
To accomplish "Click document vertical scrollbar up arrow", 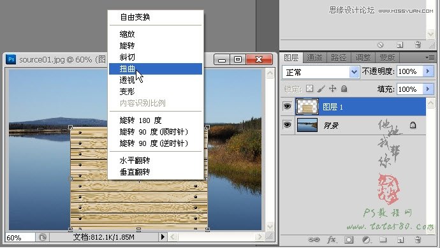I will coord(270,73).
